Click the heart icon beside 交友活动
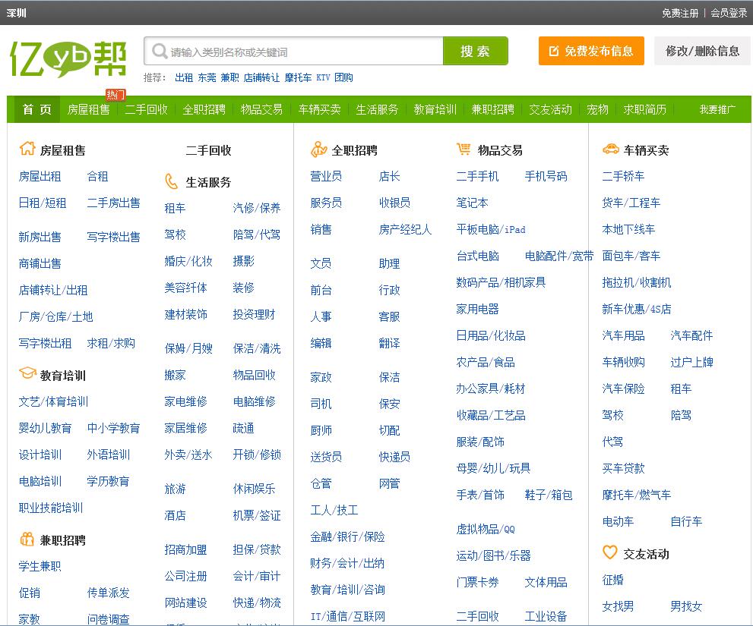The height and width of the screenshot is (626, 753). [x=610, y=552]
